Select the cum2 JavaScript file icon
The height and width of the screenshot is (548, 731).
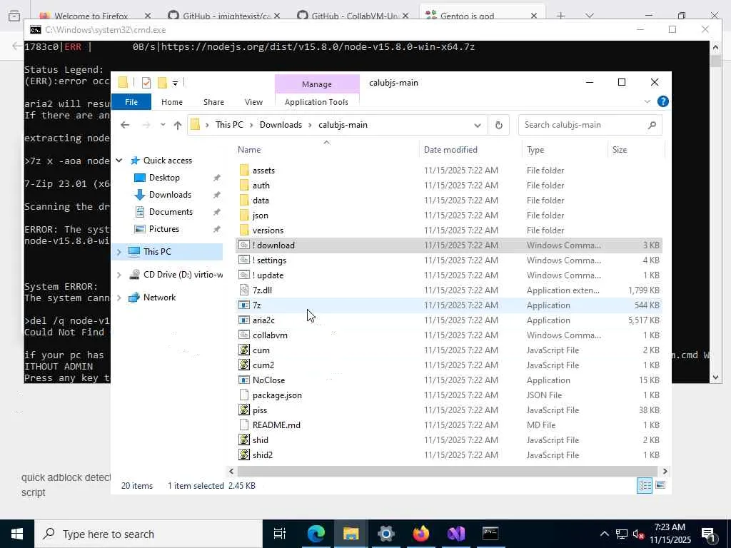(244, 365)
